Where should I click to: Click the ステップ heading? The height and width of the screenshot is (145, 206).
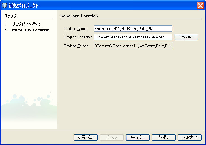click(x=10, y=16)
